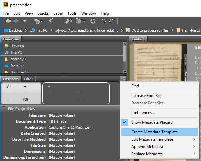Click the Get Photos from Camera icon
The height and width of the screenshot is (161, 201).
69,21
